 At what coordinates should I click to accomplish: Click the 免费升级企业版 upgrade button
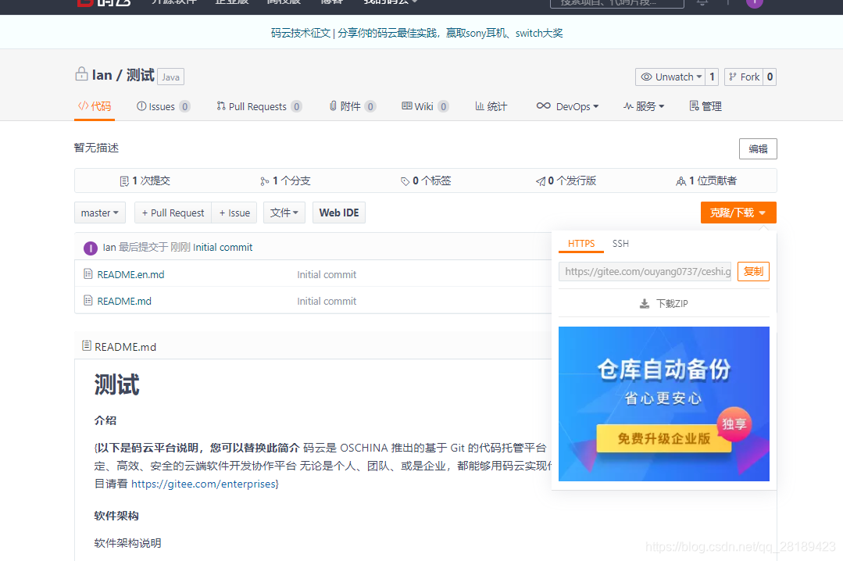(x=664, y=438)
